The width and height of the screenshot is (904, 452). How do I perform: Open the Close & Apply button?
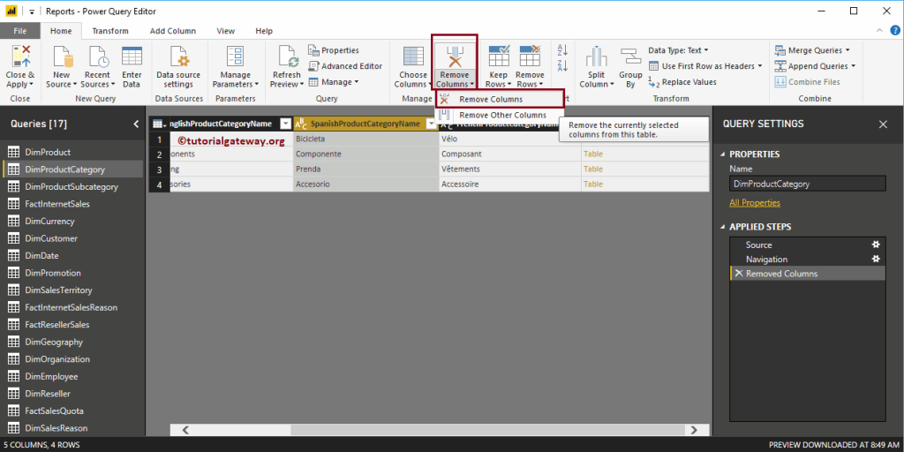tap(20, 66)
